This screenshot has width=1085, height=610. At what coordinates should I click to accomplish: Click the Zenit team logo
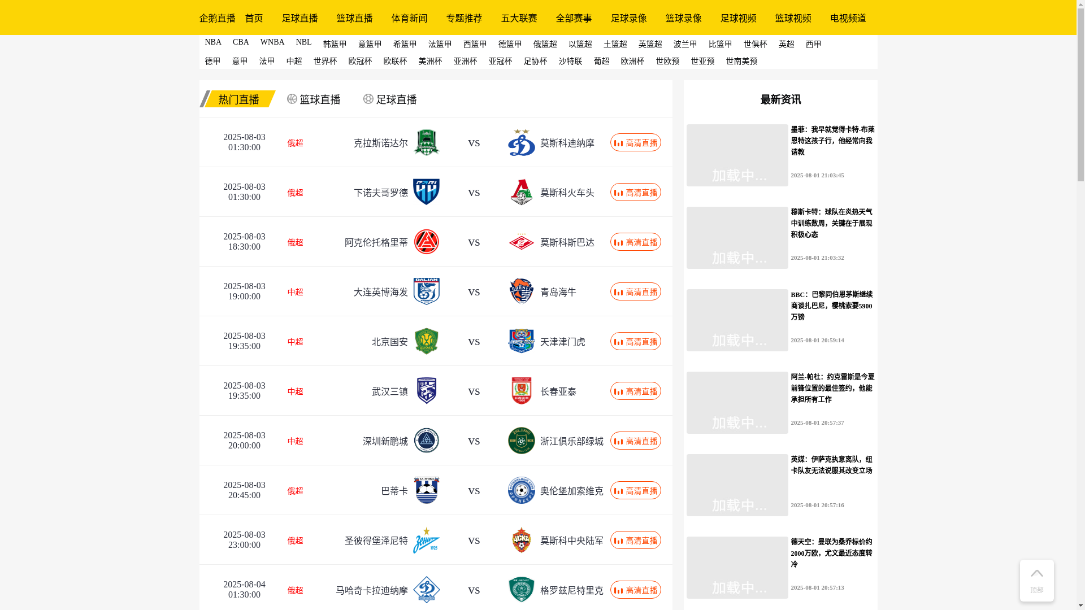[426, 540]
